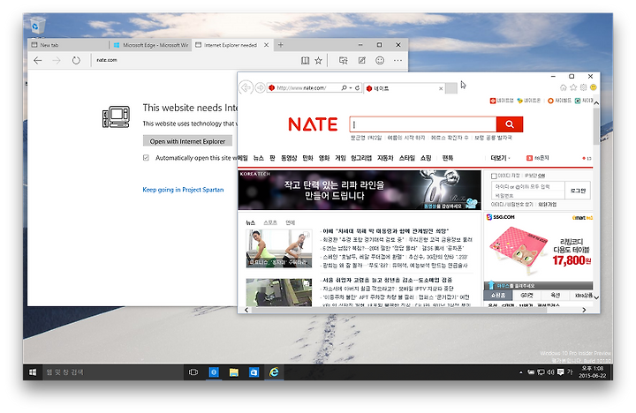Open 스타일 in NATE navigation menu
The height and width of the screenshot is (413, 636).
407,158
